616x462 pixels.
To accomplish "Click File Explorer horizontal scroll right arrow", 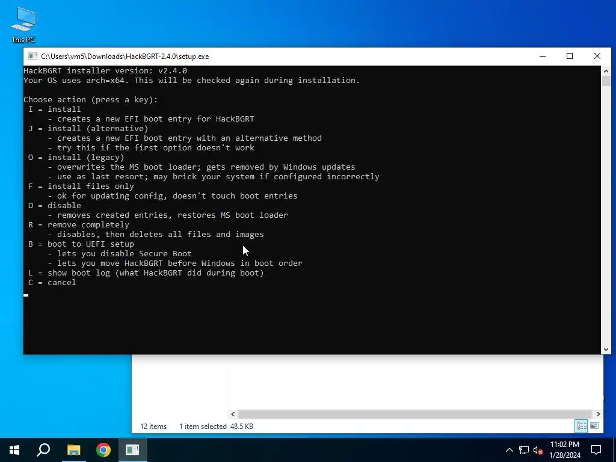I will [x=599, y=414].
